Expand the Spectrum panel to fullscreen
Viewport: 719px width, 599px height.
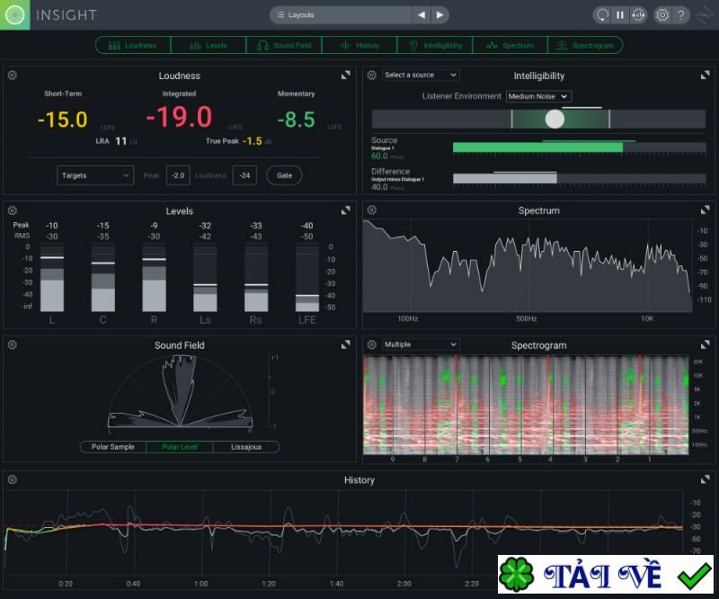coord(706,210)
